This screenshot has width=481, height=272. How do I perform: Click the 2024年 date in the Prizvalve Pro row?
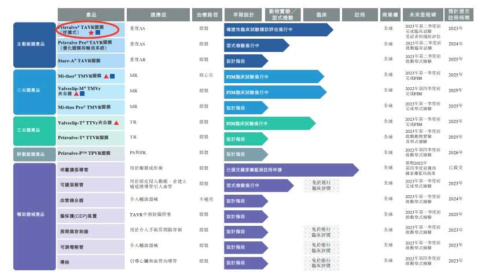pyautogui.click(x=456, y=44)
